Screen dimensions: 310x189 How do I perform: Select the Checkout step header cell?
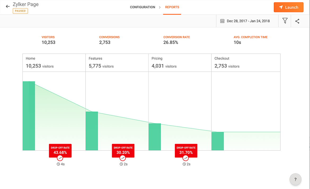point(246,63)
